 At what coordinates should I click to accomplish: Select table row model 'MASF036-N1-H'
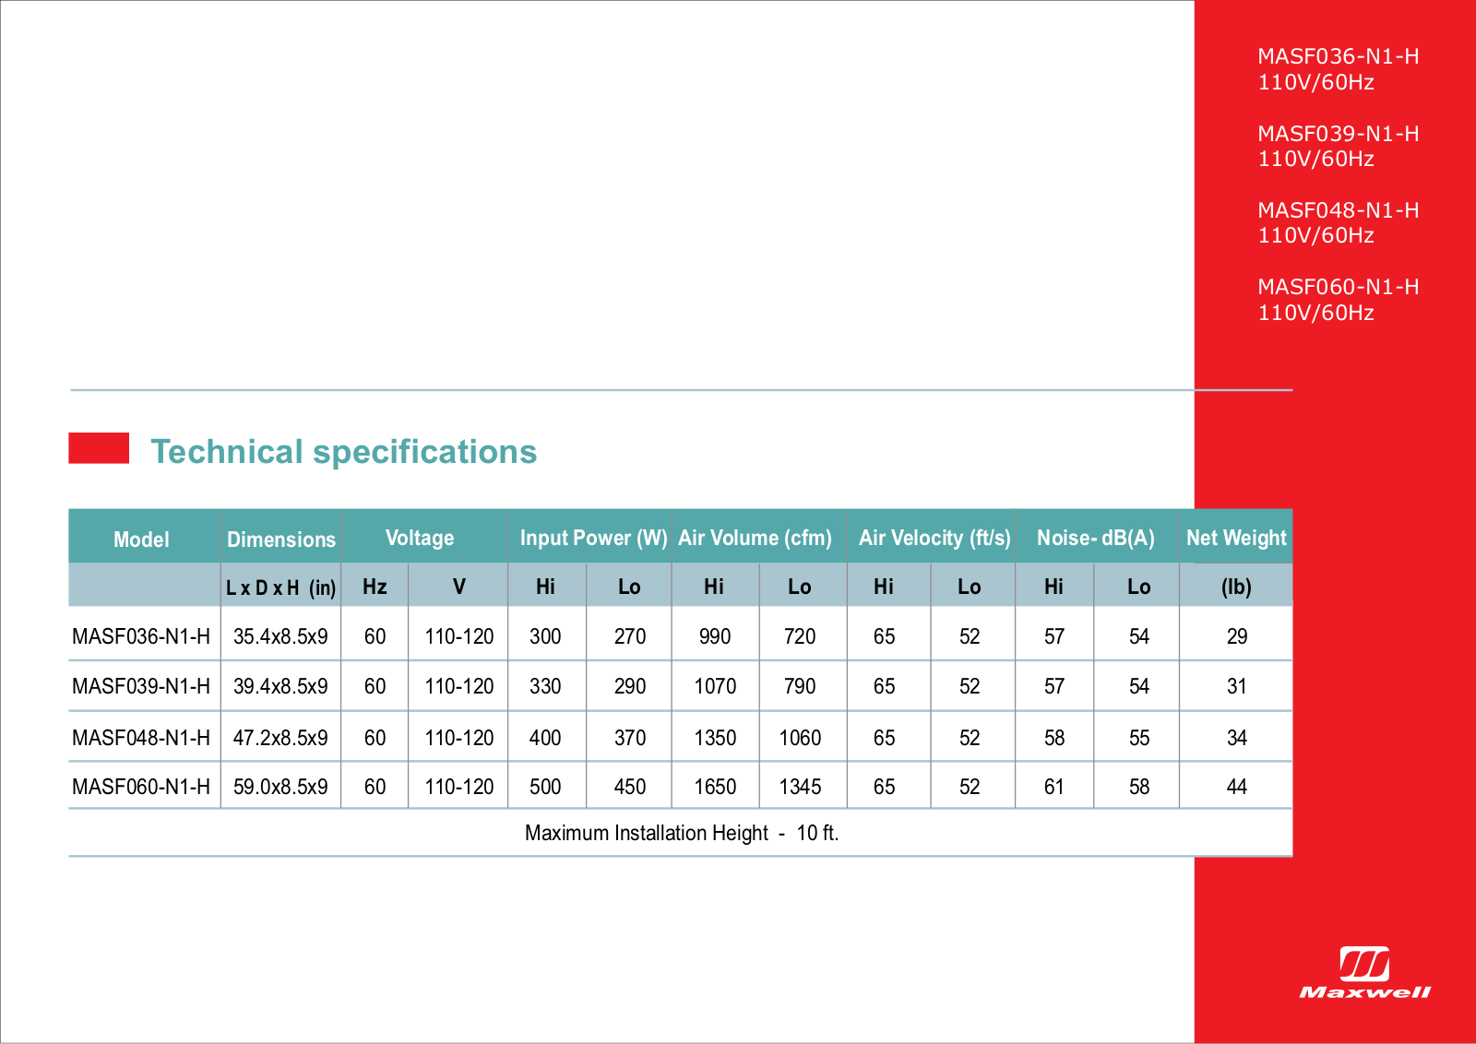click(x=141, y=636)
